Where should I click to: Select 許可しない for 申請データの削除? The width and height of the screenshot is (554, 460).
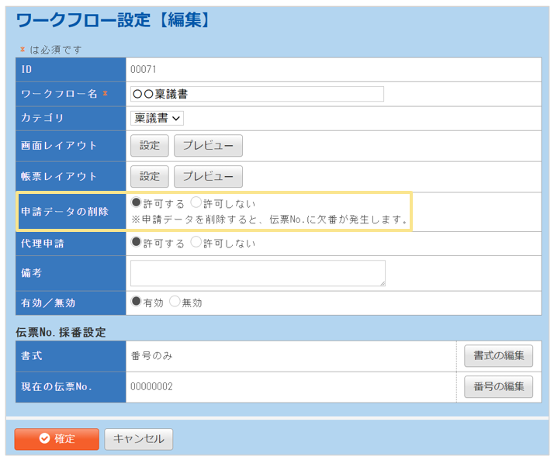pyautogui.click(x=196, y=202)
